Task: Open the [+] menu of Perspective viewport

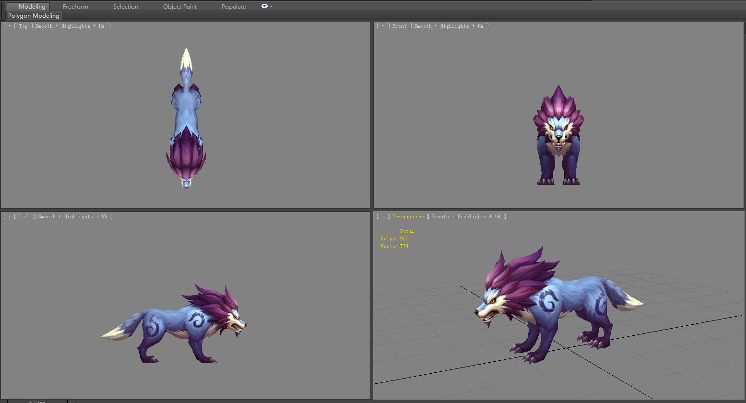Action: click(x=383, y=216)
